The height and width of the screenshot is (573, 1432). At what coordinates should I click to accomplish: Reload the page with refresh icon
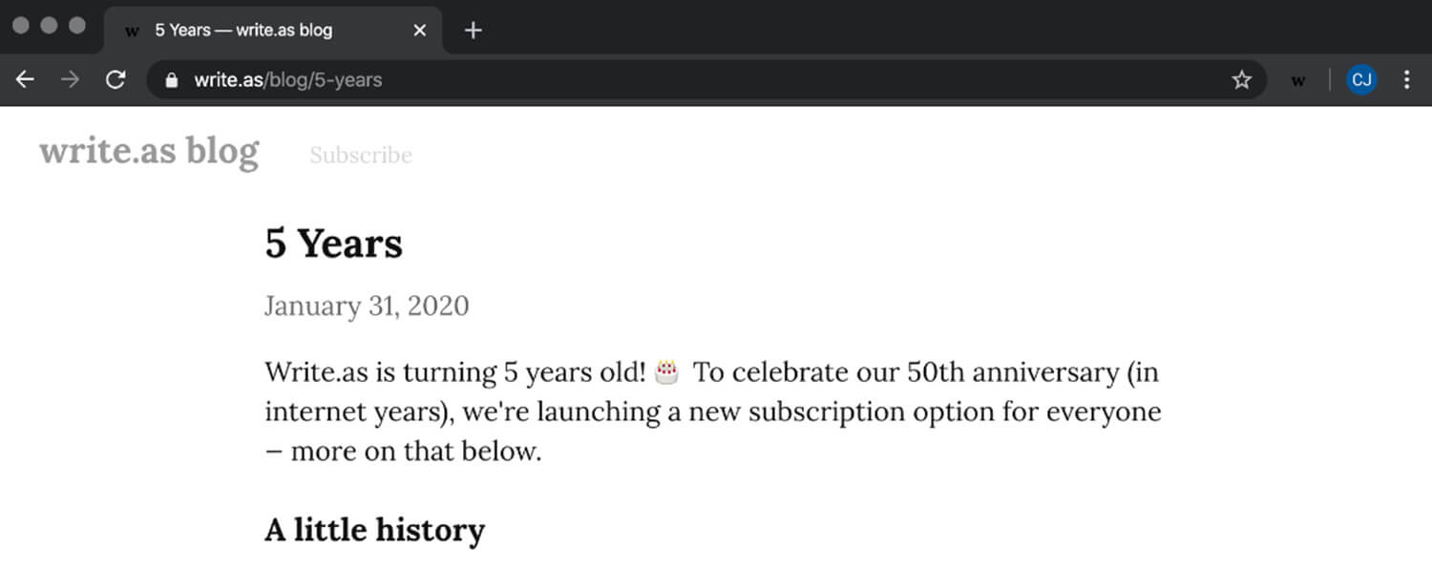click(116, 80)
